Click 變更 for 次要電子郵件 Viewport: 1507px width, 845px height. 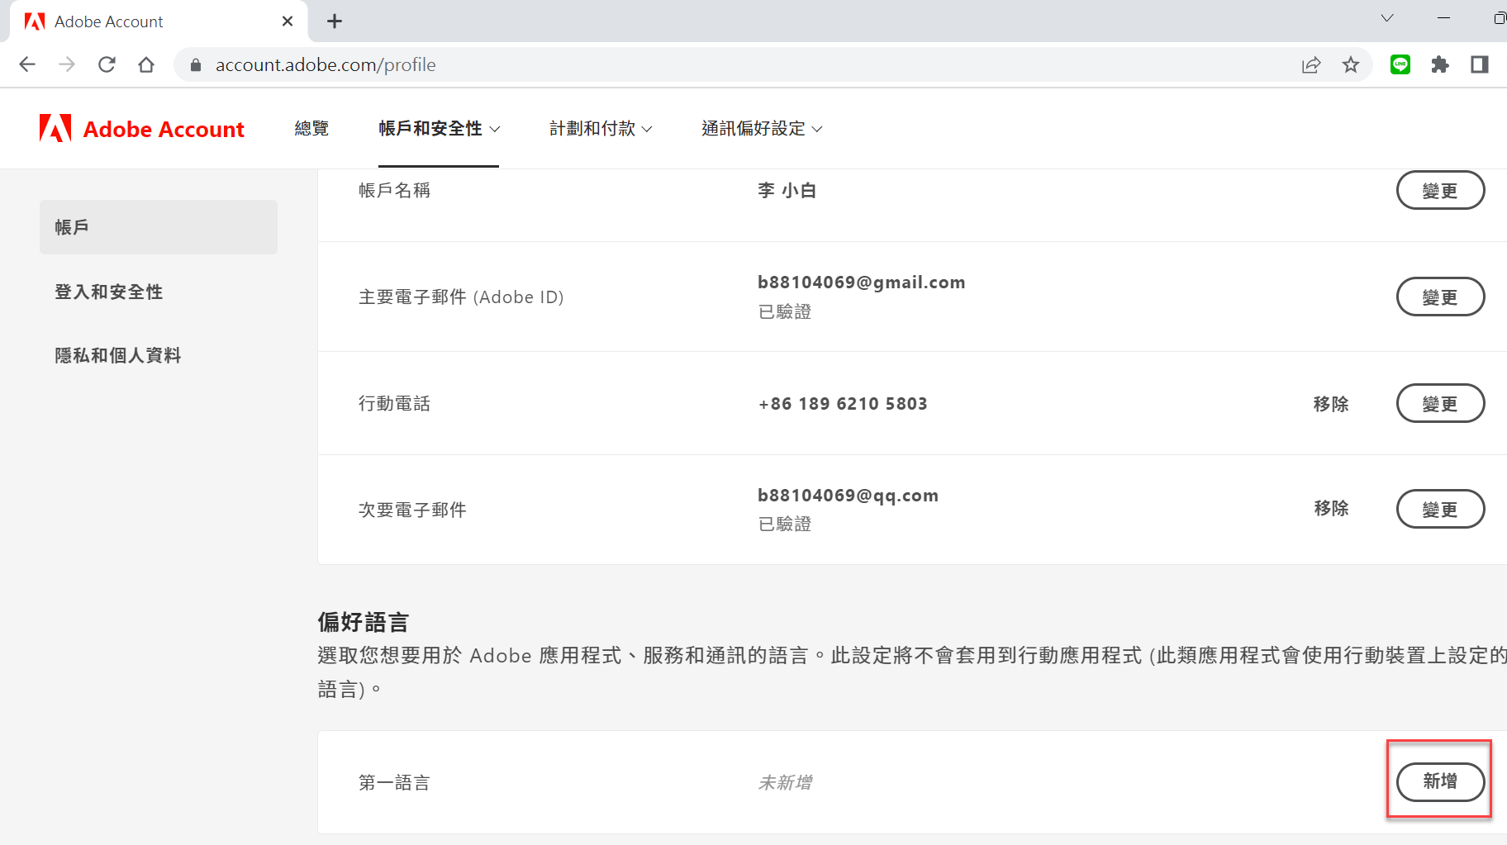click(x=1440, y=510)
